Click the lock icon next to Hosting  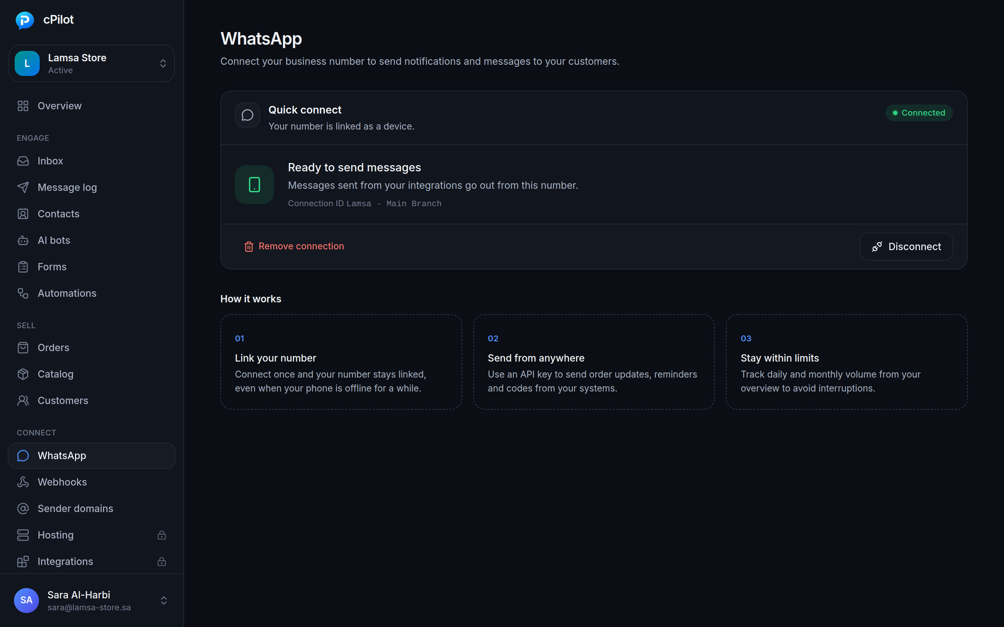[162, 535]
